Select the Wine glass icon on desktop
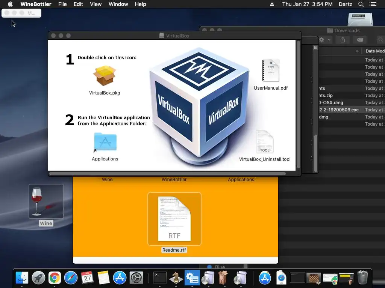 [x=46, y=201]
